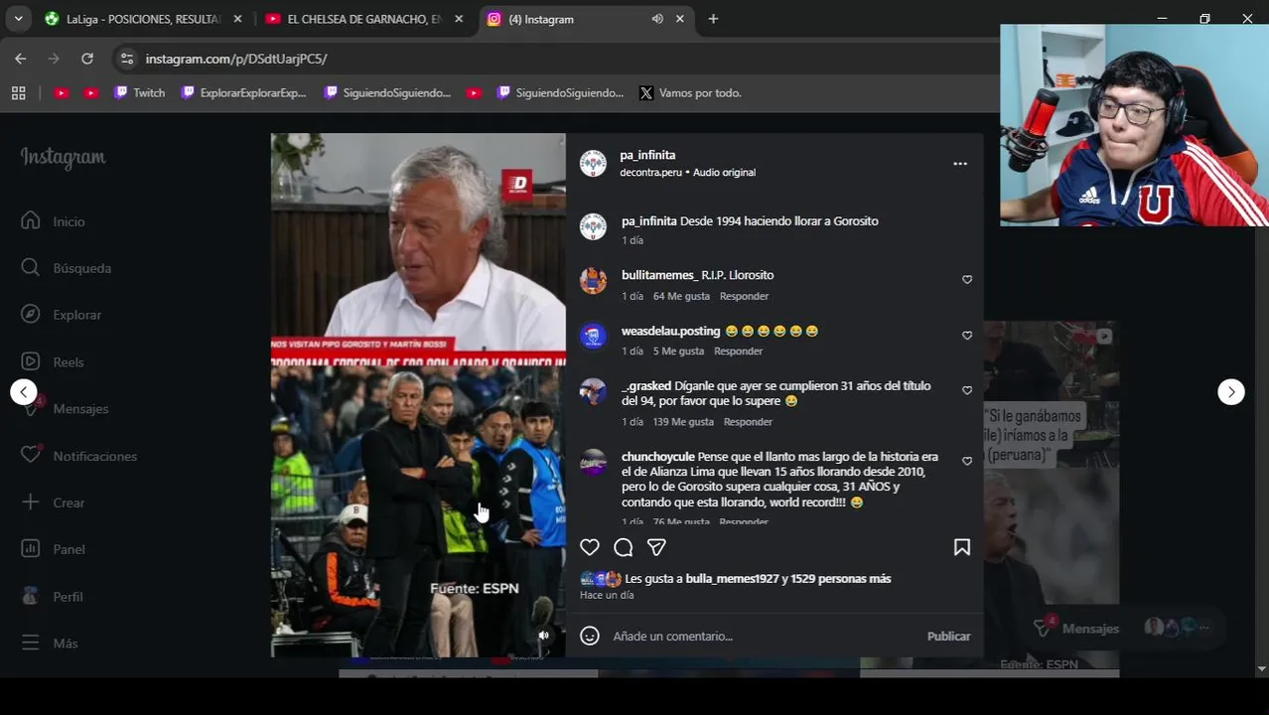Share post with paper plane icon
1269x715 pixels.
pyautogui.click(x=656, y=547)
